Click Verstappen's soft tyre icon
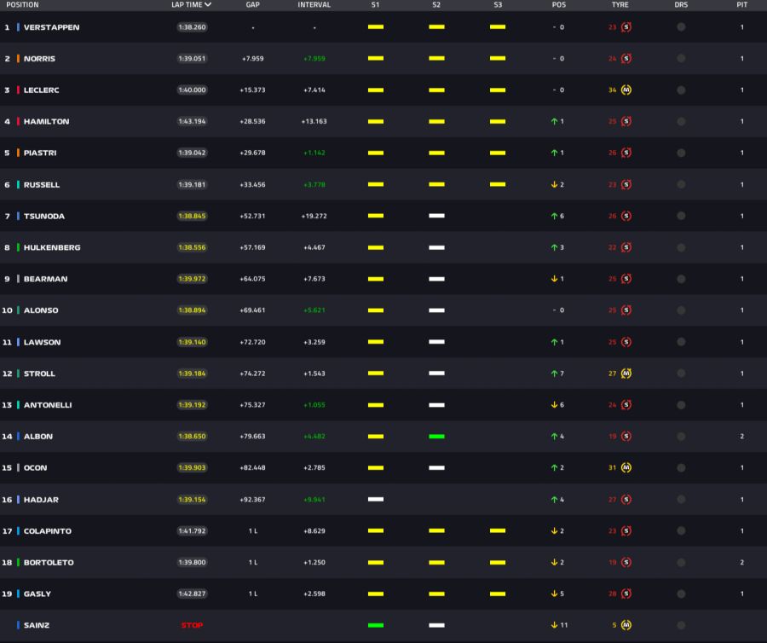 pos(626,27)
